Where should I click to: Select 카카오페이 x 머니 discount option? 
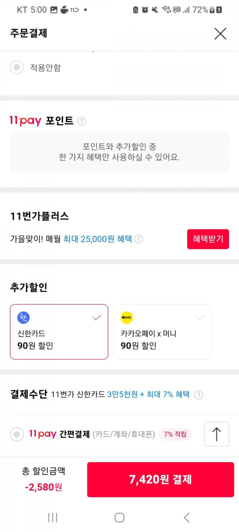[x=162, y=332]
